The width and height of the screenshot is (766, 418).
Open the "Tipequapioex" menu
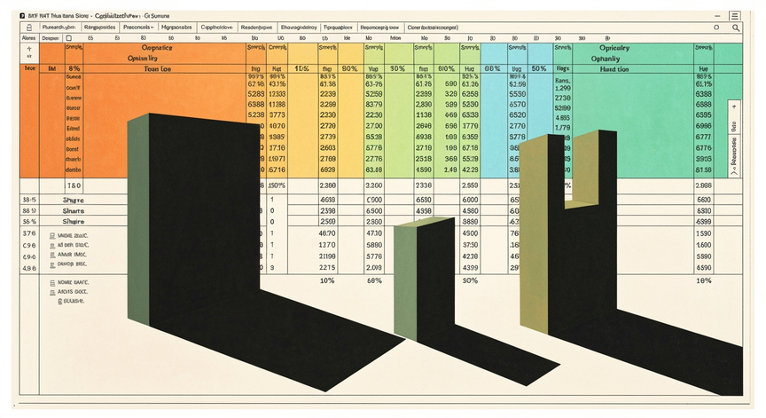338,28
